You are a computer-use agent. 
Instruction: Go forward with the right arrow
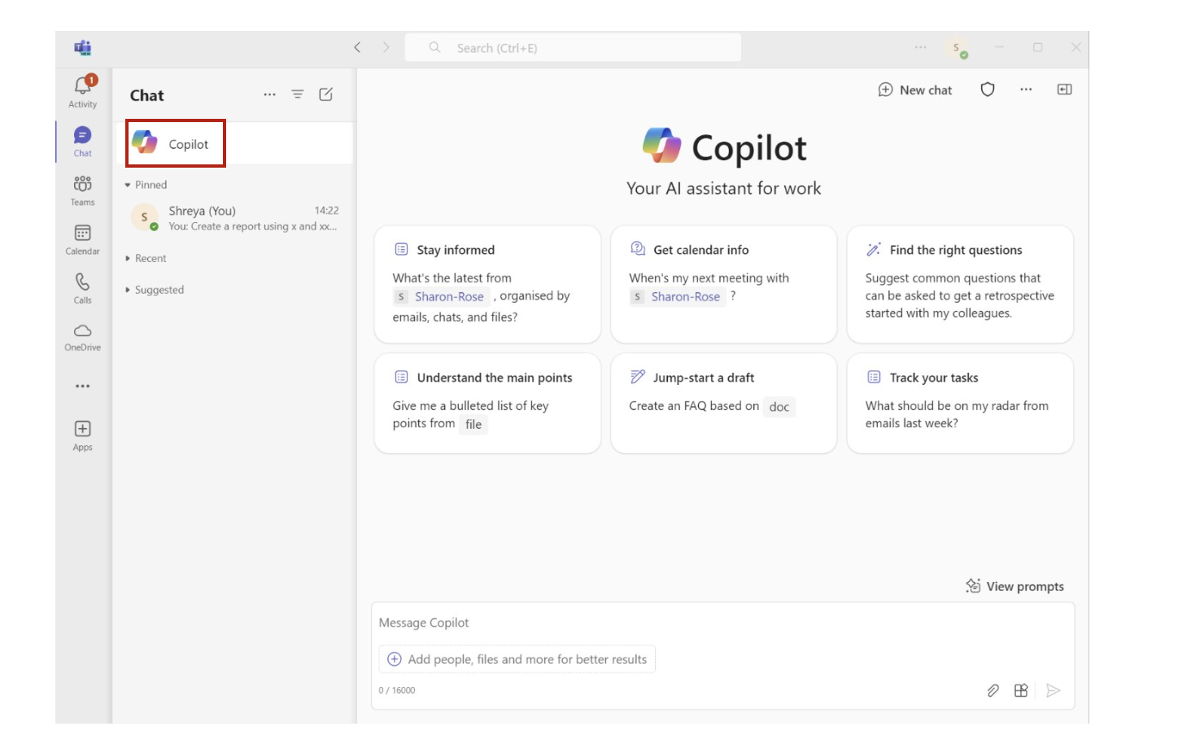(x=386, y=47)
